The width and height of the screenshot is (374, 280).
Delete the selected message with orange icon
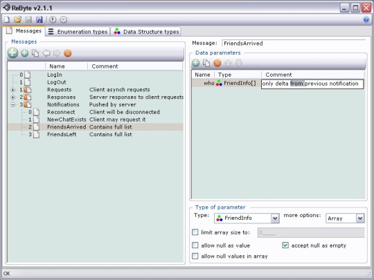[x=68, y=53]
